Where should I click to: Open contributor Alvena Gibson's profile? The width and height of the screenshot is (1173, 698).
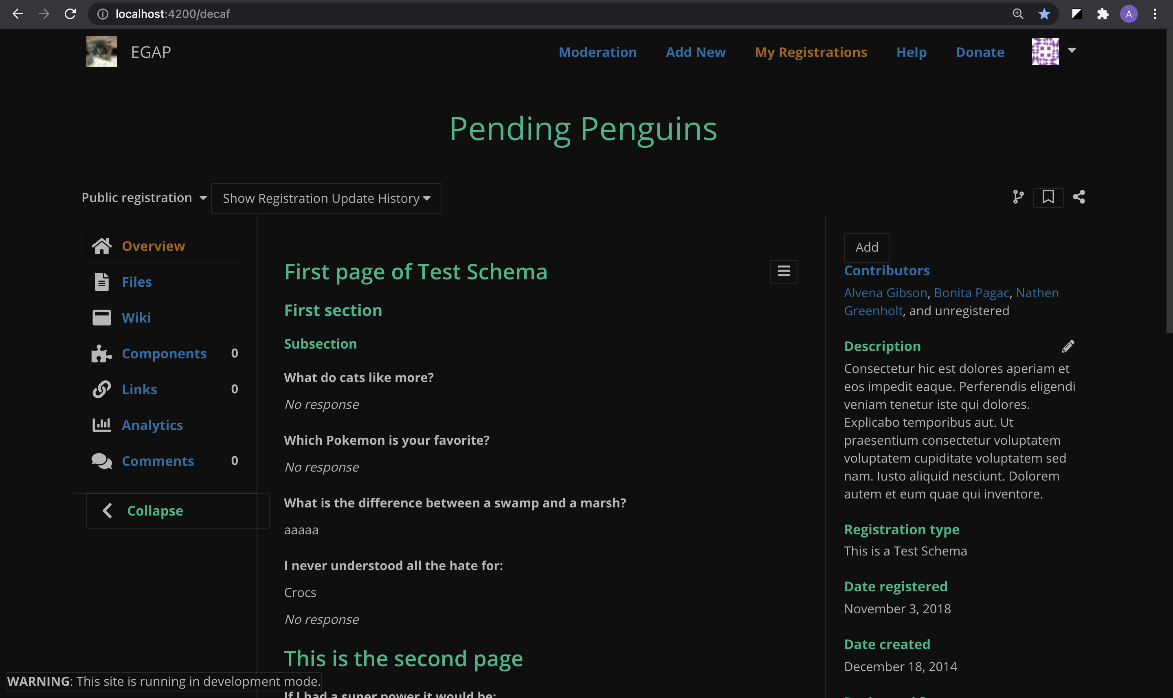coord(885,292)
